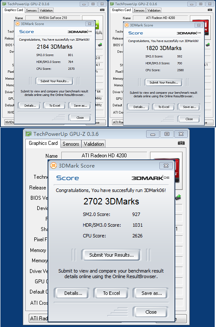Click Save as in the 2184 score dialog
The image size is (216, 327).
(x=80, y=105)
